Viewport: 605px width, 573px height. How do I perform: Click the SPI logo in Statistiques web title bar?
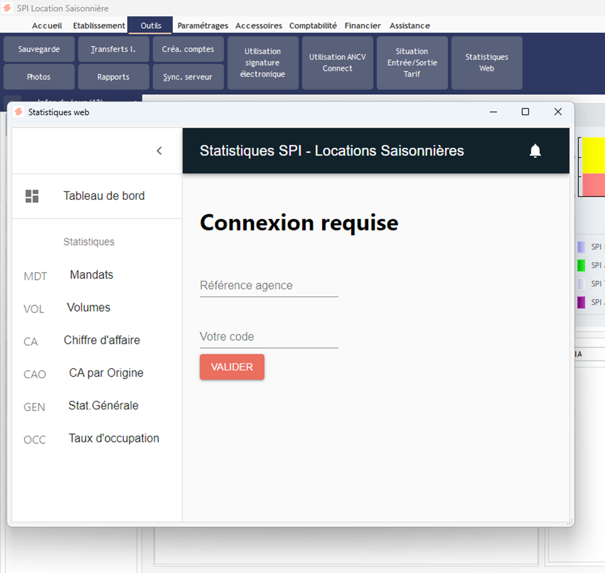point(18,112)
